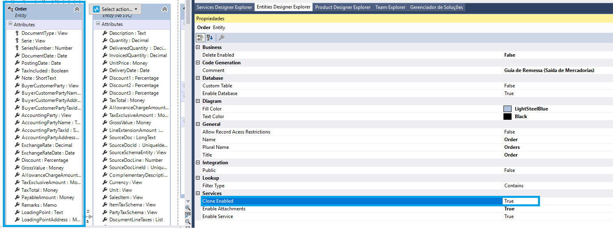
Task: Click the LightSteelBlue fill color swatch
Action: [x=507, y=109]
